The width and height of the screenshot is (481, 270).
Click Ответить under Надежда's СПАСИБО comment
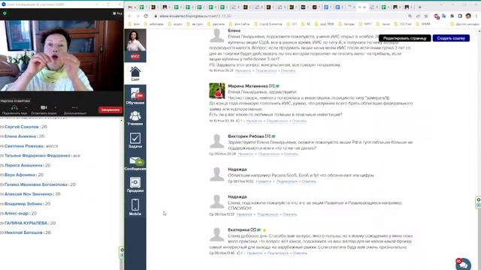pyautogui.click(x=289, y=214)
